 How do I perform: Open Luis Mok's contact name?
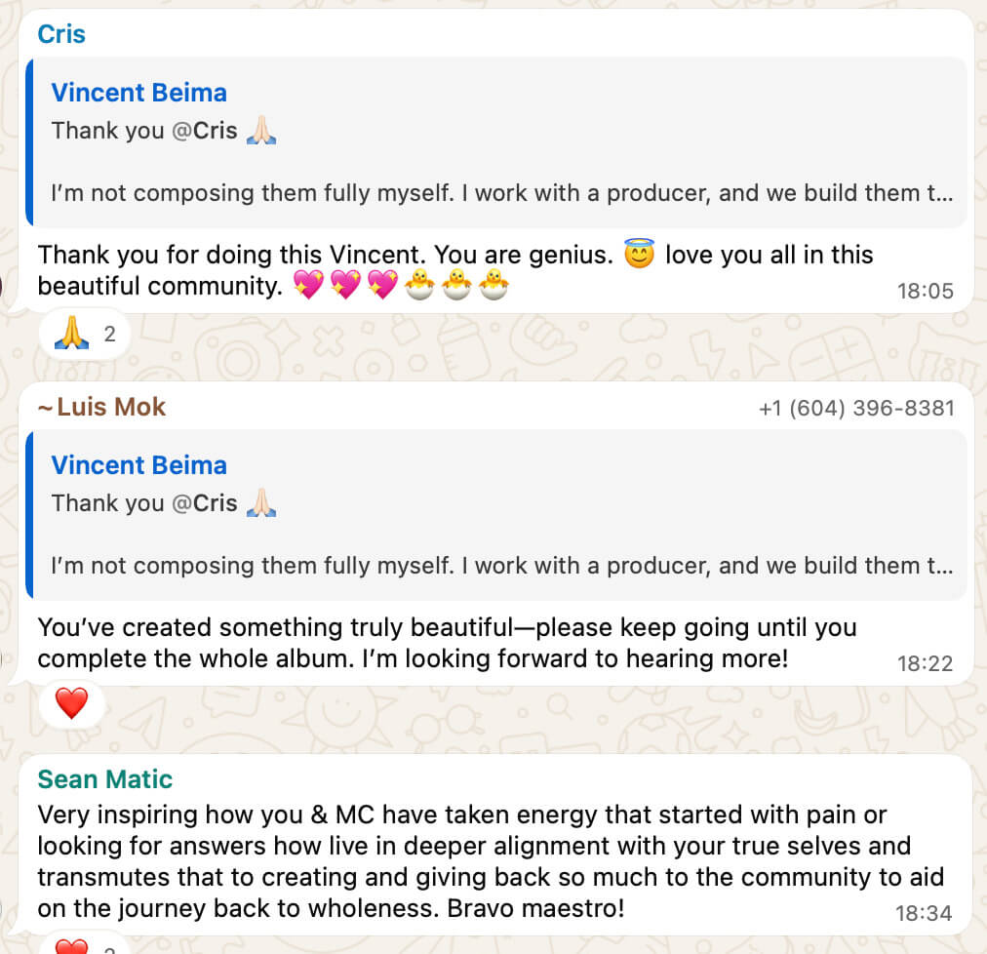click(111, 407)
